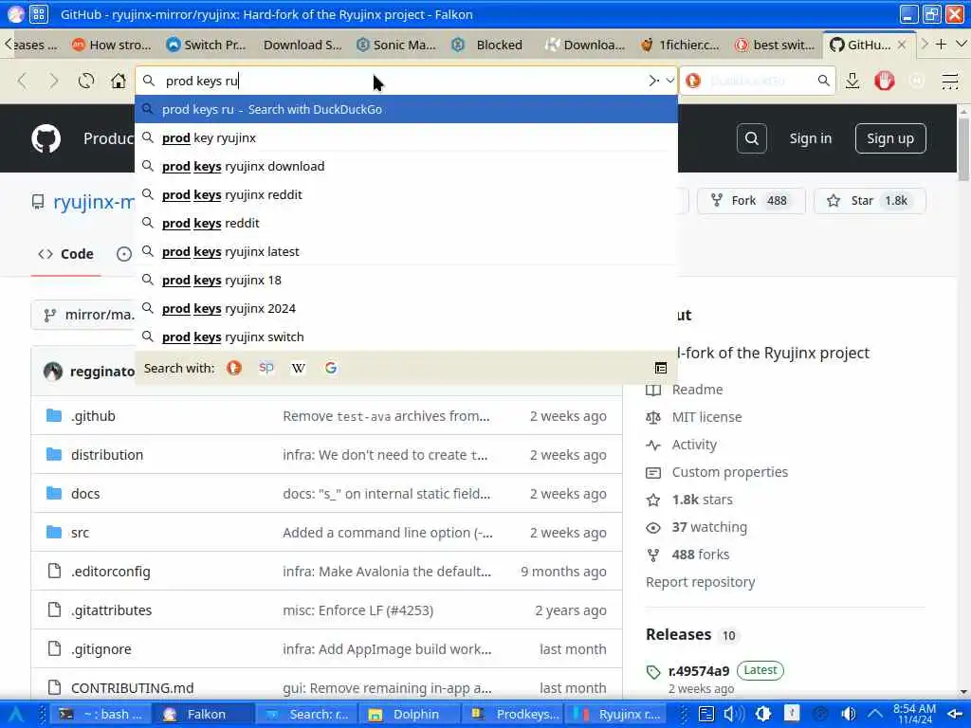971x728 pixels.
Task: Click the .github folder icon
Action: point(54,415)
